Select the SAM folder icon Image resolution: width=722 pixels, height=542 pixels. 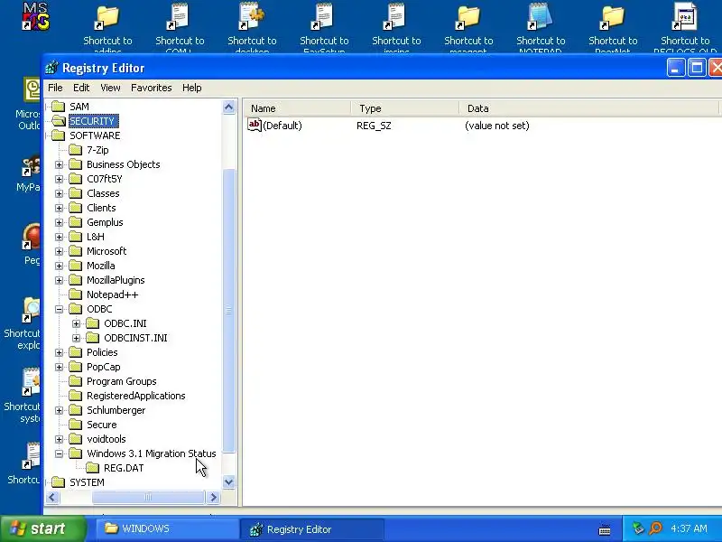pos(58,107)
